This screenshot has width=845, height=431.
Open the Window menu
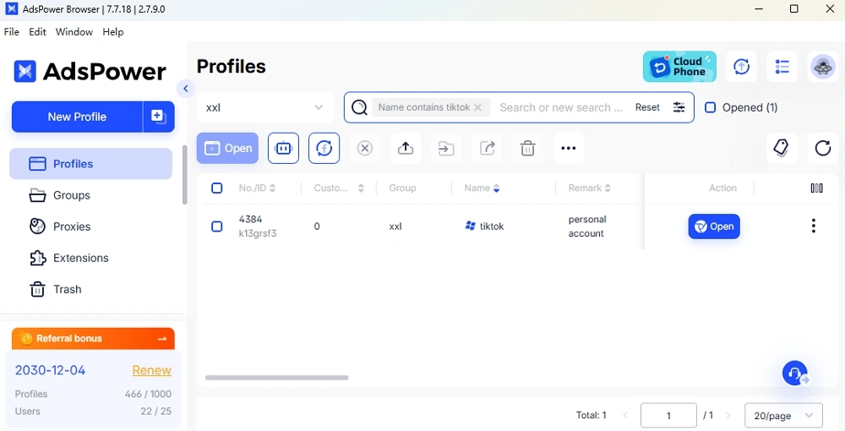[x=74, y=32]
